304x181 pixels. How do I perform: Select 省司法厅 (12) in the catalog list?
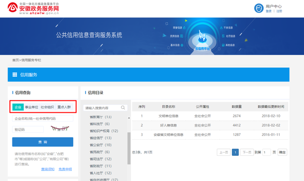coord(101,159)
